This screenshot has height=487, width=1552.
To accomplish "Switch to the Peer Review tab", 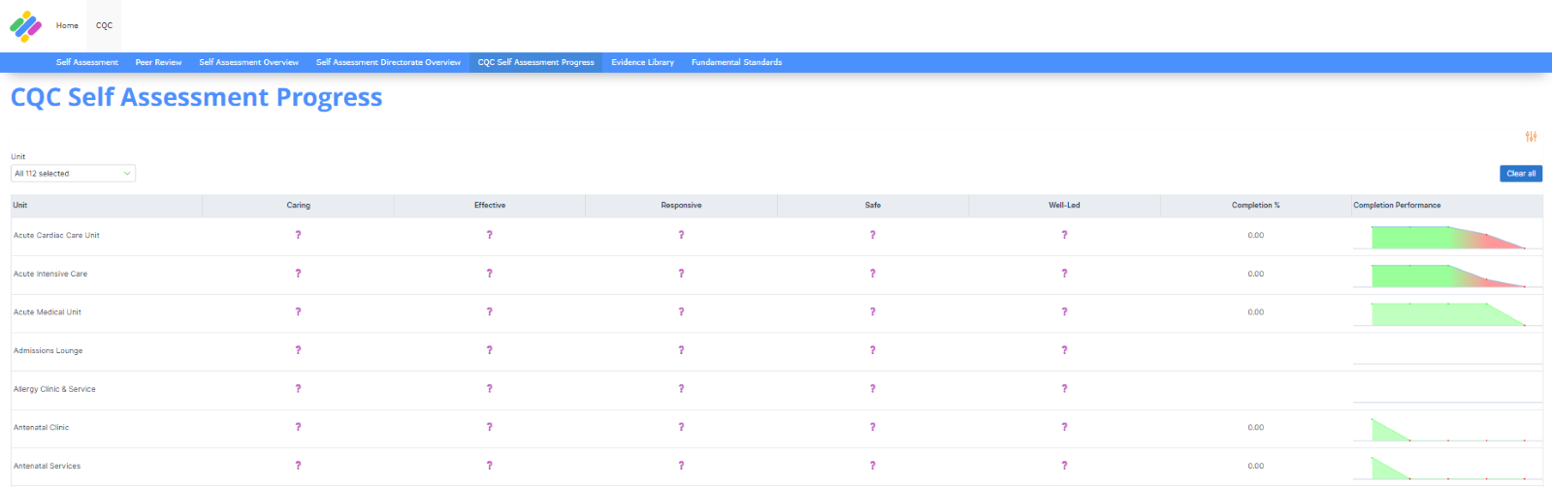I will pos(158,62).
